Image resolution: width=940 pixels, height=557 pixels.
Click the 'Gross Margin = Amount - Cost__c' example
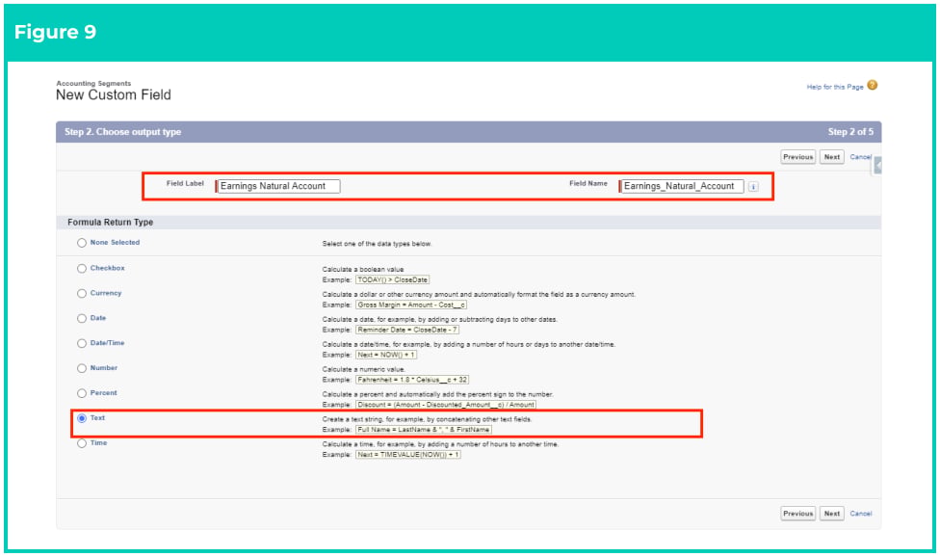click(x=411, y=305)
